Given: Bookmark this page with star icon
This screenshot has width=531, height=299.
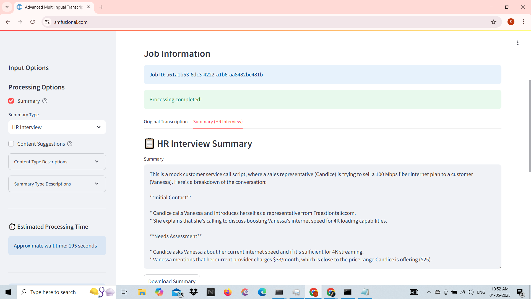Looking at the screenshot, I should tap(494, 22).
